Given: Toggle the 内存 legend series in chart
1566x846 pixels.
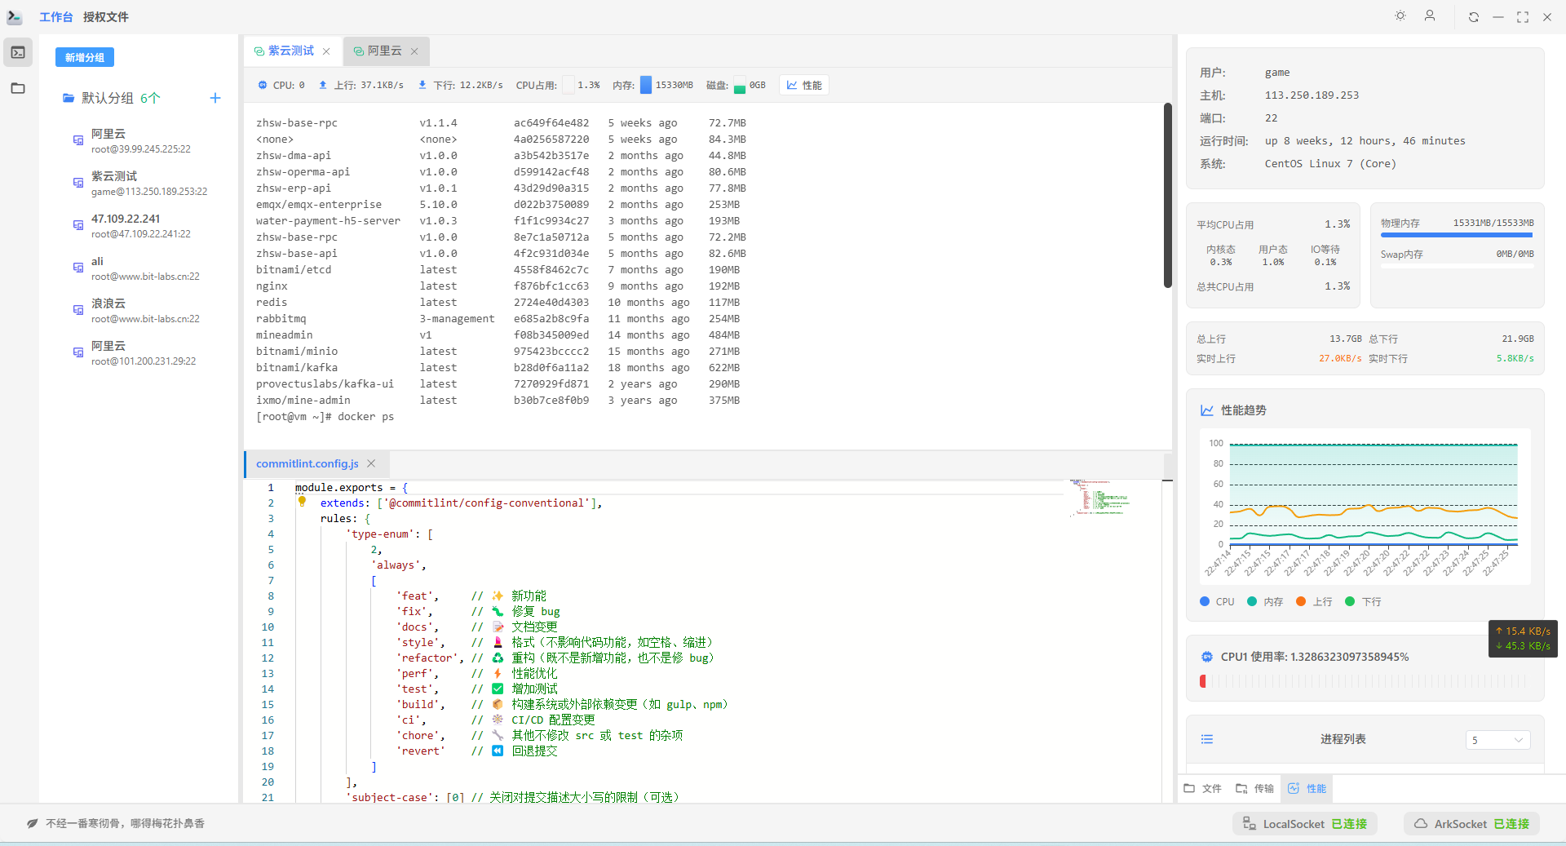Looking at the screenshot, I should click(1265, 602).
